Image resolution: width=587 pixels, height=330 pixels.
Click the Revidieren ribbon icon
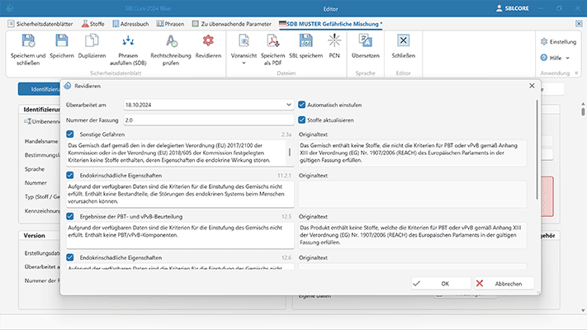click(210, 41)
